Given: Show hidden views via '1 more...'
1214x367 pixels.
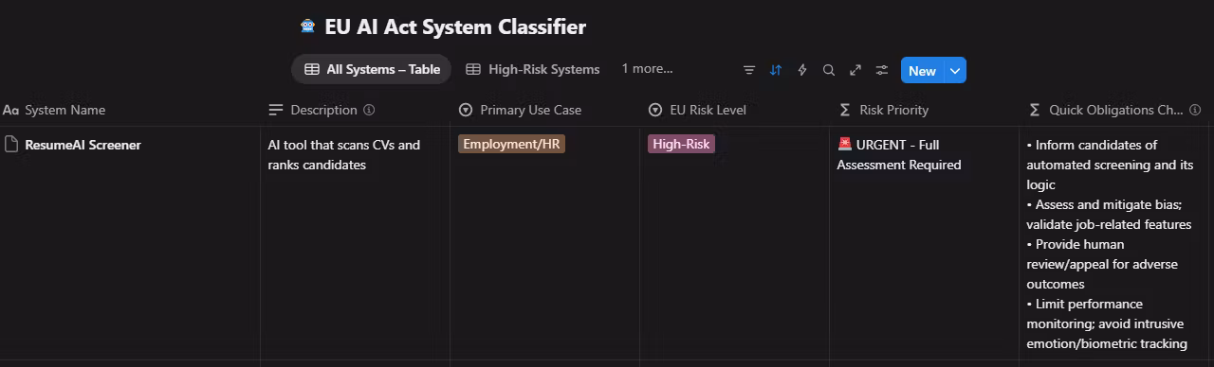Looking at the screenshot, I should 647,69.
